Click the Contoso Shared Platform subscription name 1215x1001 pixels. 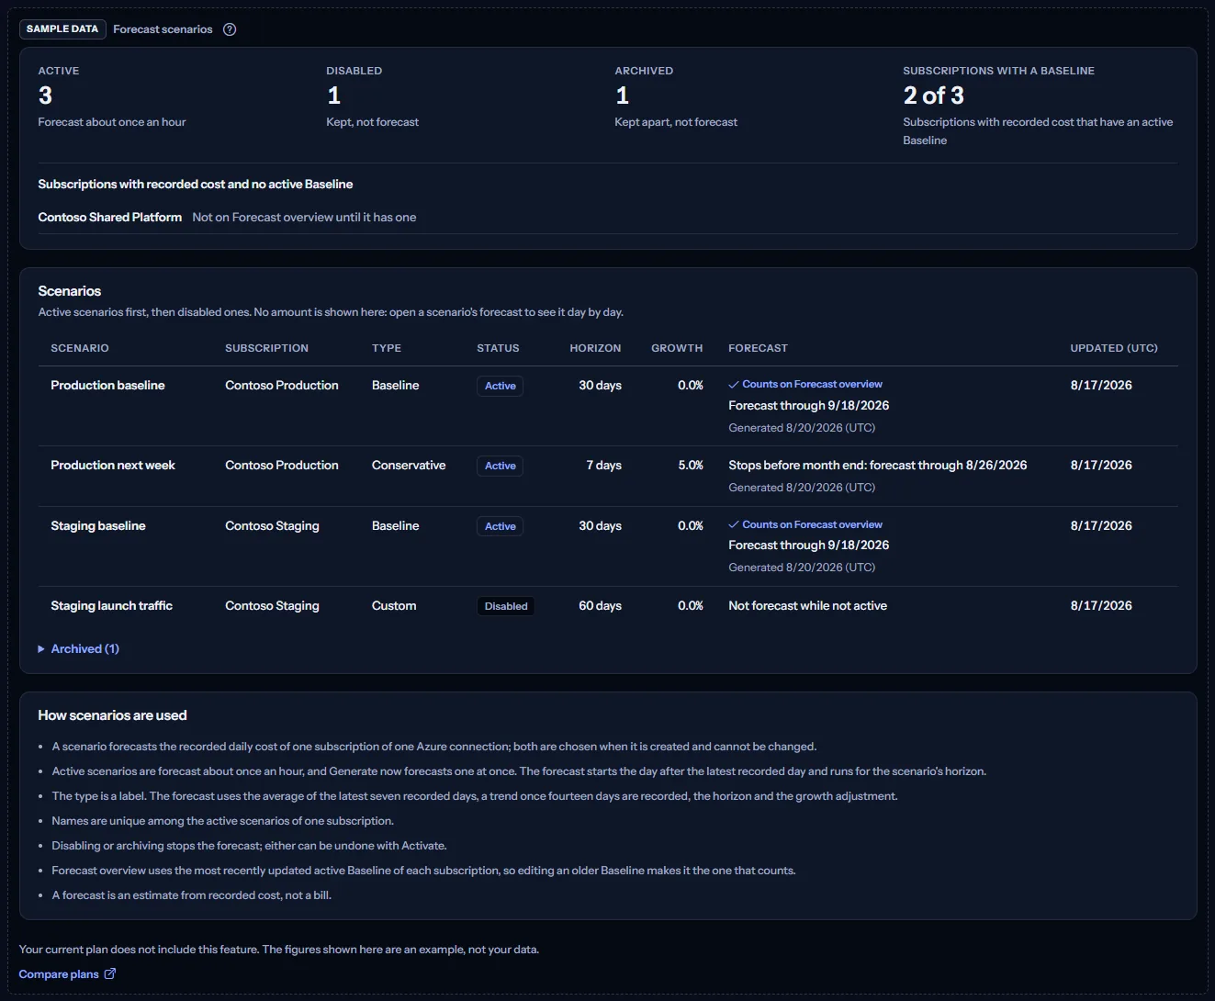pyautogui.click(x=110, y=218)
